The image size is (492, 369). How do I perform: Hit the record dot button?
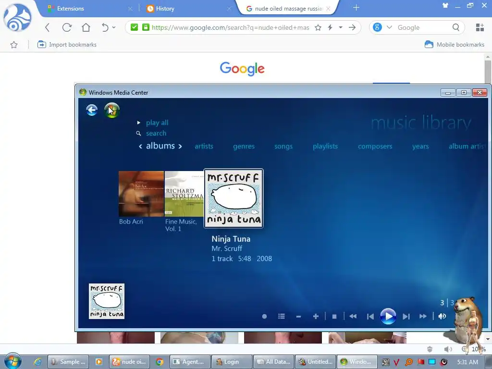[265, 317]
